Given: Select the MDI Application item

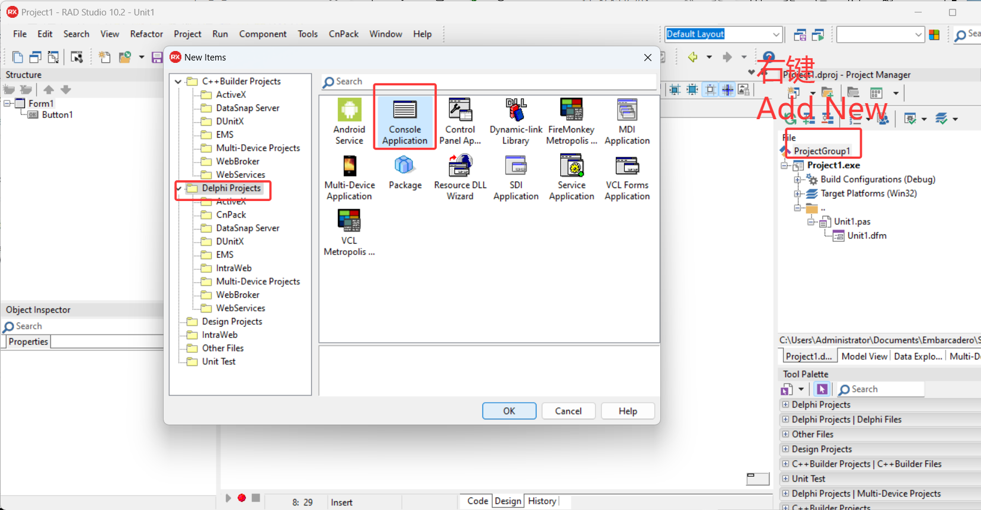Looking at the screenshot, I should click(x=627, y=122).
